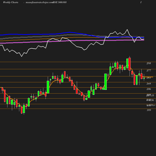This screenshot has width=156, height=156.
Task: Click the "BSE 500103" symbol label
Action: [60, 2]
